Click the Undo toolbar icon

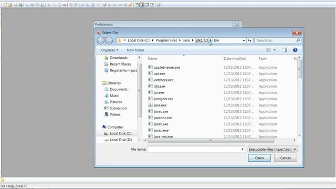pos(71,5)
